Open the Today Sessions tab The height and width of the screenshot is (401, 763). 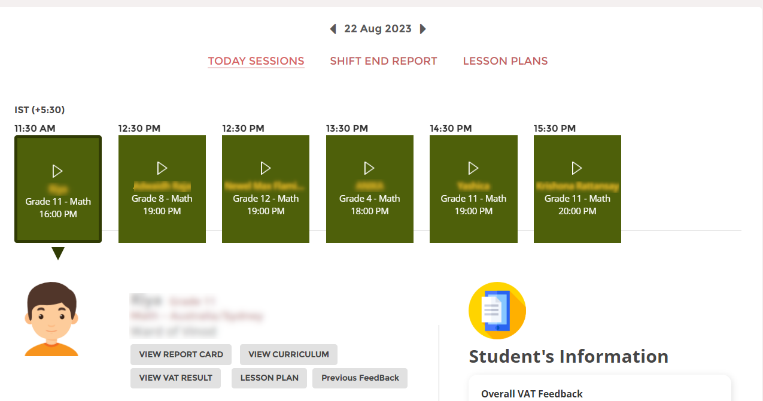(256, 61)
